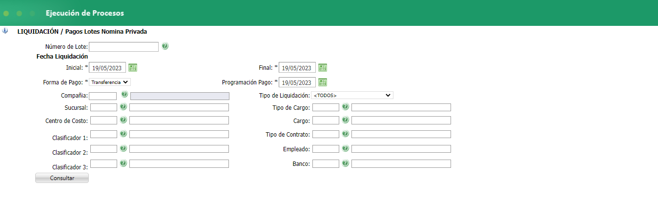Open lookup icon for Clasificador 2

coord(123,148)
